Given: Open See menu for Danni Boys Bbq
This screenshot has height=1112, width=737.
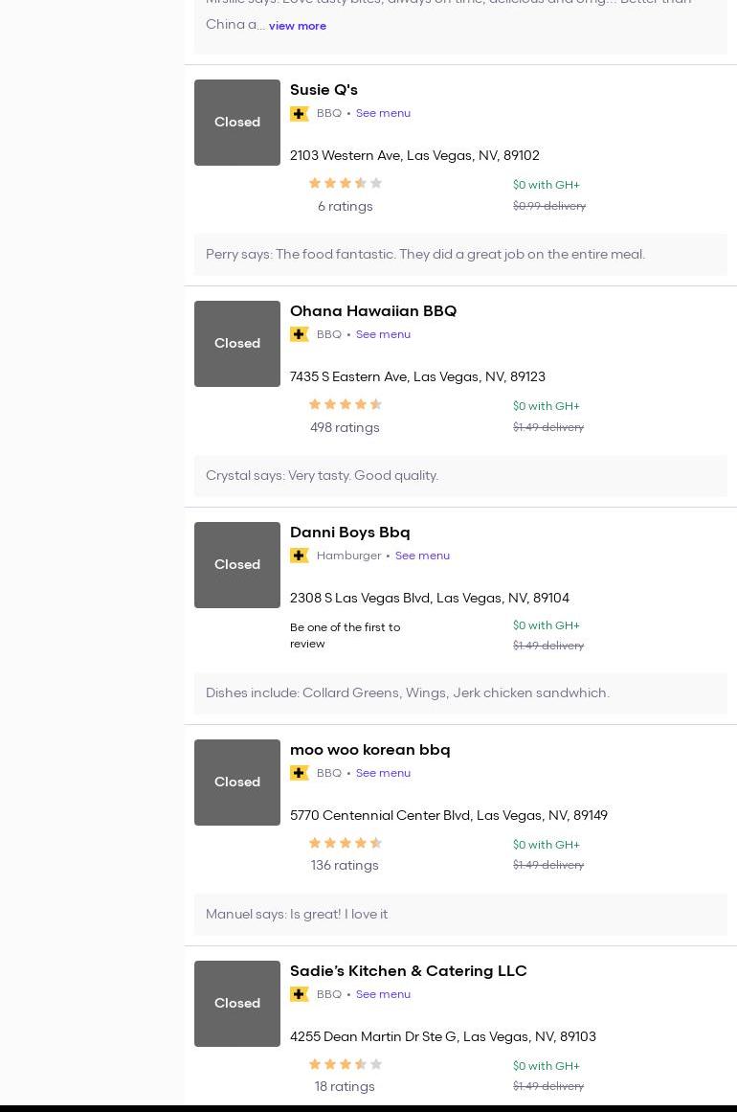Looking at the screenshot, I should pyautogui.click(x=422, y=556).
